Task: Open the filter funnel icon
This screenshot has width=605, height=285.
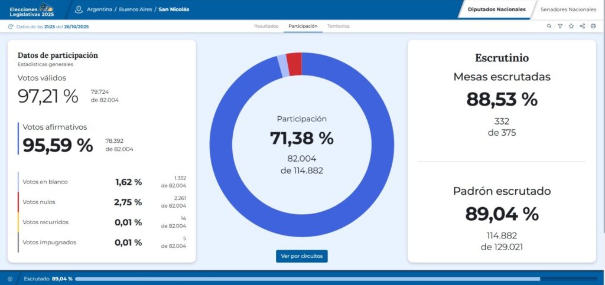Action: pos(560,26)
